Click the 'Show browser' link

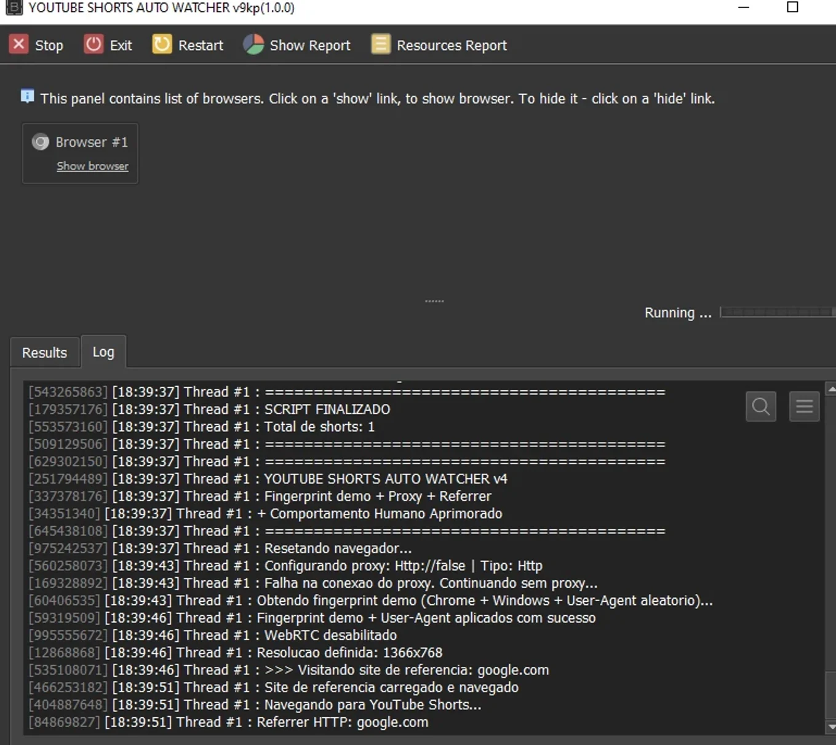93,166
